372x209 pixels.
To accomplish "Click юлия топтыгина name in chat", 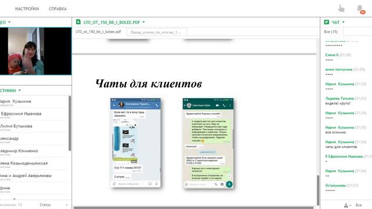I will tap(338, 70).
